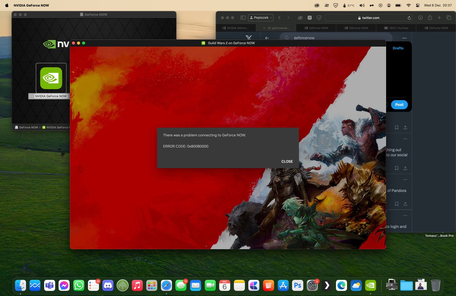
Task: Close the GeForce NOW error dialog
Action: (287, 161)
